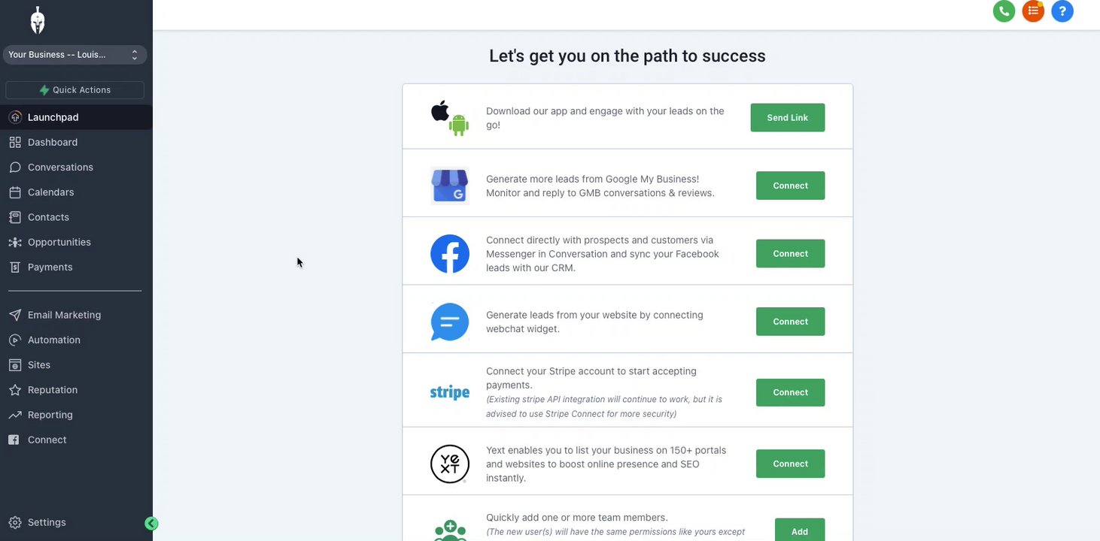Viewport: 1100px width, 541px height.
Task: Open Conversations in the sidebar
Action: [60, 168]
